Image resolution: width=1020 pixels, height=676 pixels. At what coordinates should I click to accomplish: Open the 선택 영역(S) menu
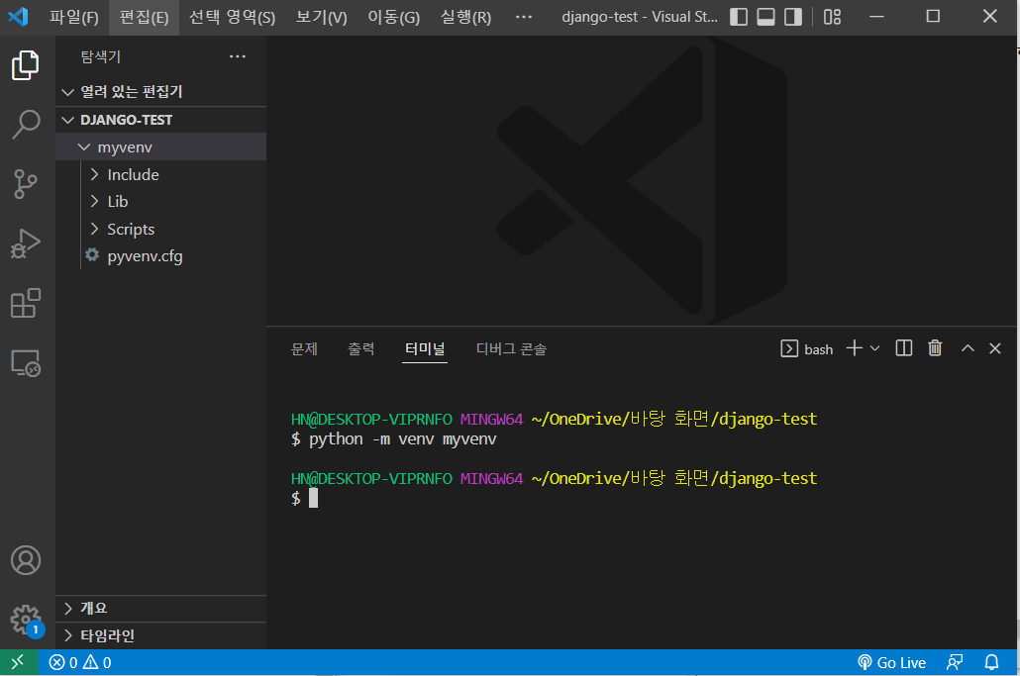click(232, 17)
